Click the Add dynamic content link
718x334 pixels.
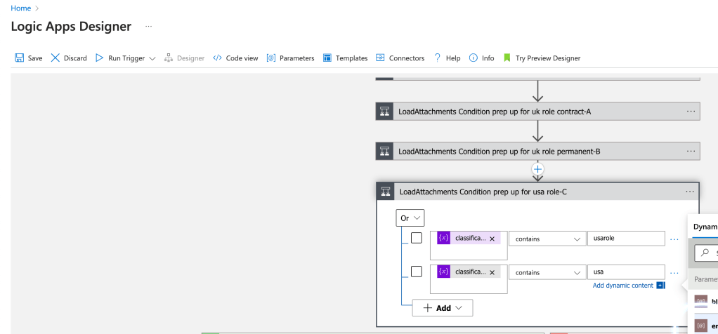pos(622,286)
